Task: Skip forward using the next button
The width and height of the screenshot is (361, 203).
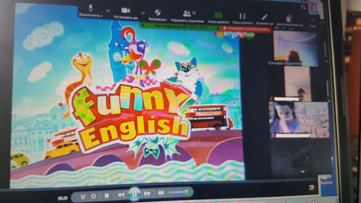Action: 147,193
